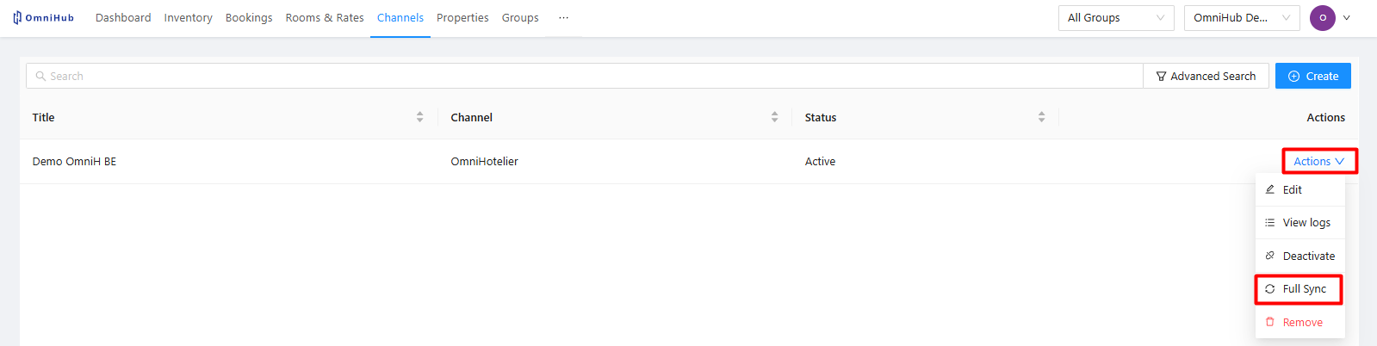Sort by the Channel column
The image size is (1377, 346).
(x=774, y=117)
